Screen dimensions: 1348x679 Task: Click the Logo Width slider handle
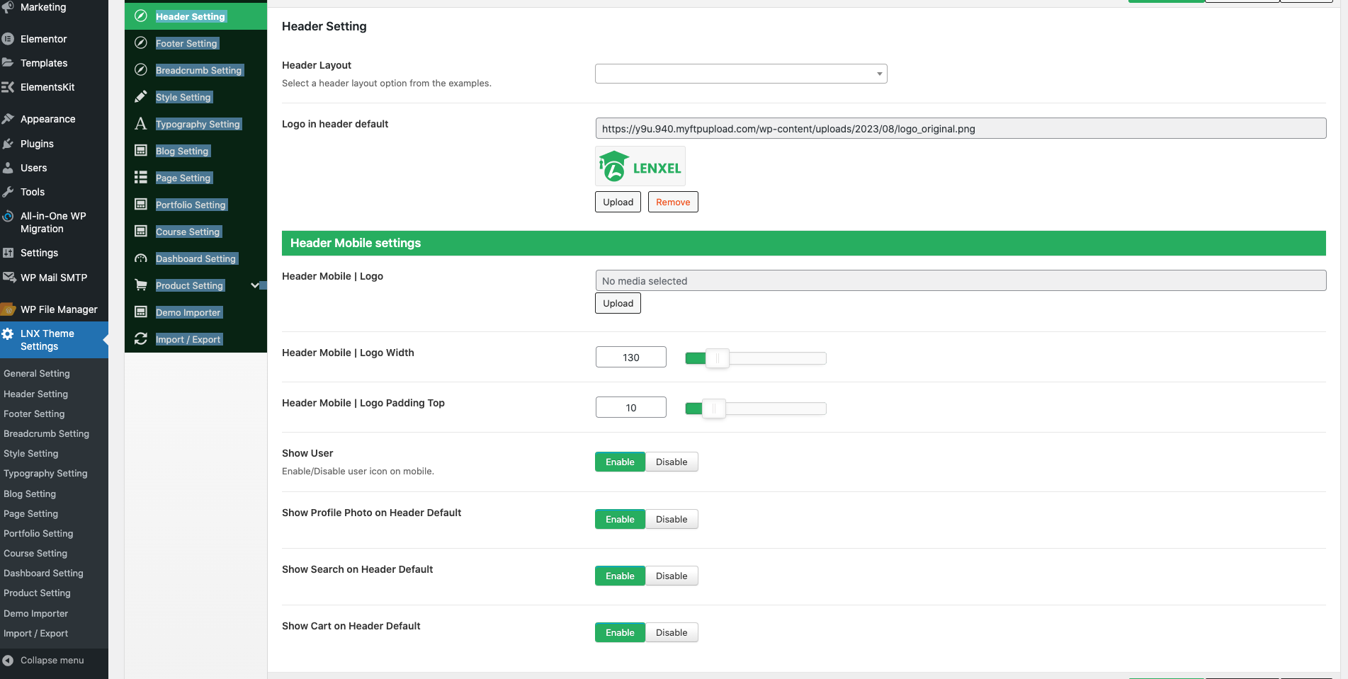[x=717, y=358]
